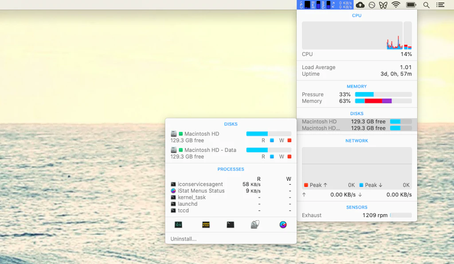Open Terminal from the popup icon row
This screenshot has height=264, width=454.
pos(231,225)
